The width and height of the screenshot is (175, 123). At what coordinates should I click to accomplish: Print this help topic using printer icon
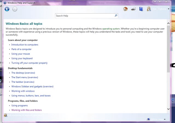[x=133, y=9]
